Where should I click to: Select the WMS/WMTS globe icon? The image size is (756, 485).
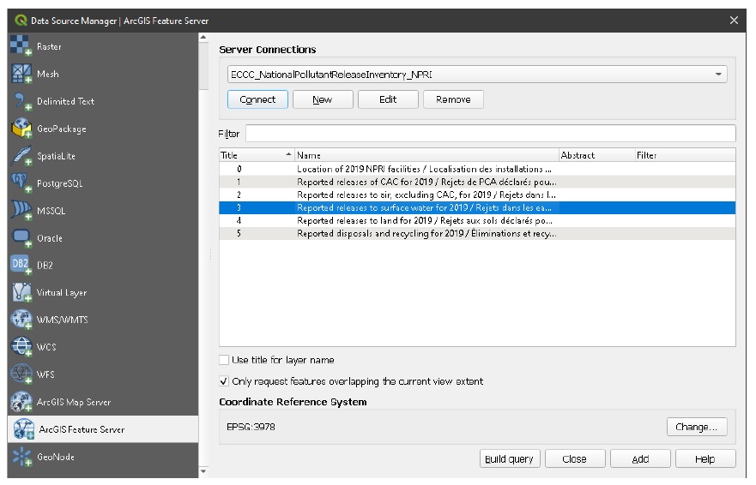(21, 320)
